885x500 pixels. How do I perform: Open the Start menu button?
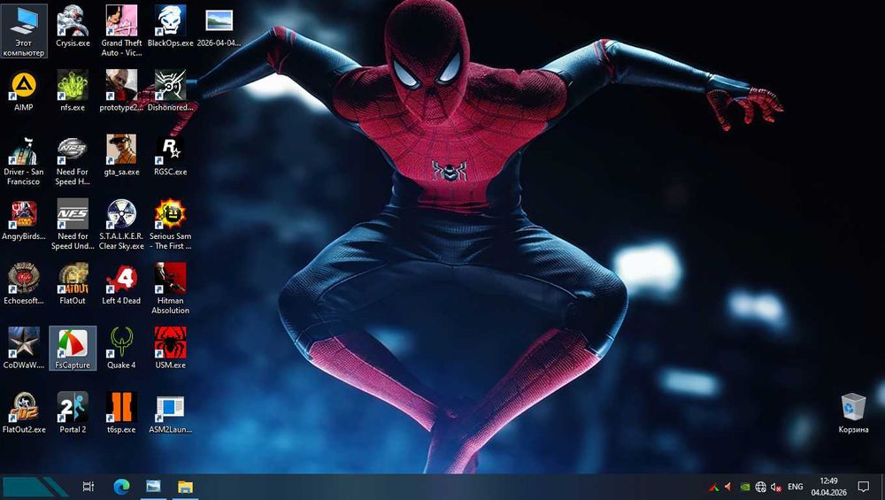click(34, 487)
